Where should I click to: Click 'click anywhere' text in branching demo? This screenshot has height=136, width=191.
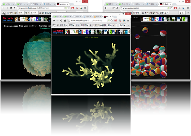click(92, 37)
